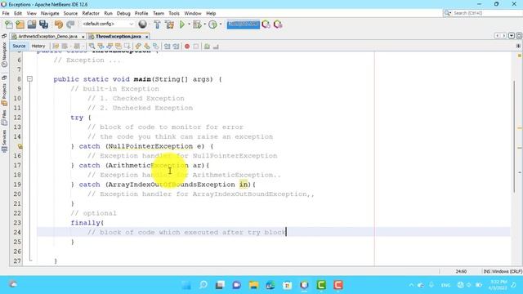Open File Explorer from taskbar
Image resolution: width=523 pixels, height=294 pixels.
click(x=253, y=285)
